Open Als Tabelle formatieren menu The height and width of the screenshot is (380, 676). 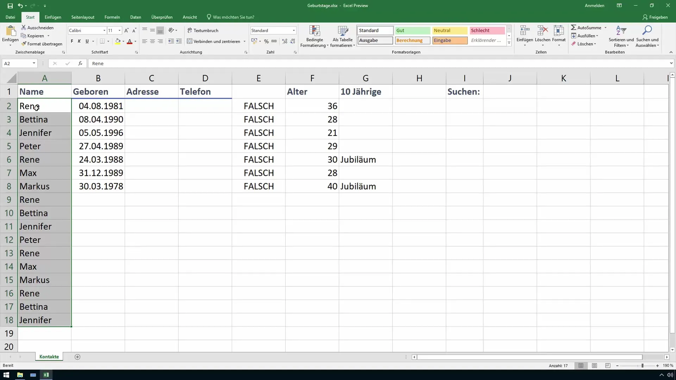[343, 36]
